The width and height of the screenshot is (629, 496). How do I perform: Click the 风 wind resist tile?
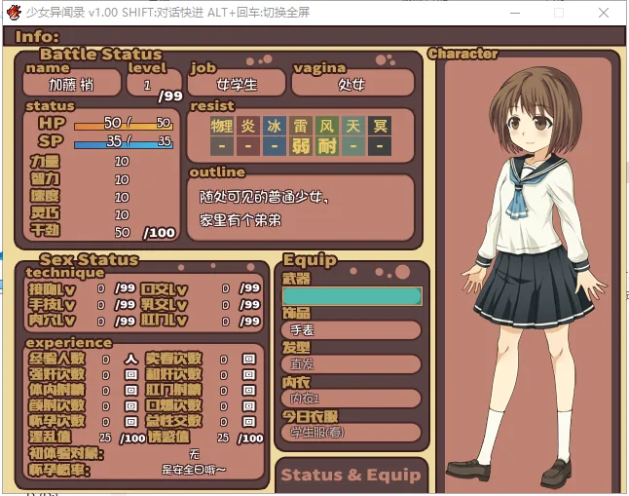point(326,126)
